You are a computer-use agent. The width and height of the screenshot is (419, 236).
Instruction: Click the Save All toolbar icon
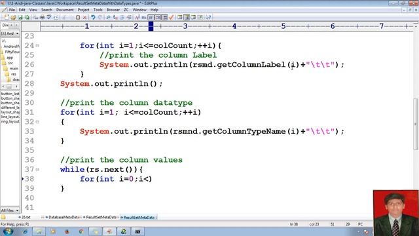27,18
